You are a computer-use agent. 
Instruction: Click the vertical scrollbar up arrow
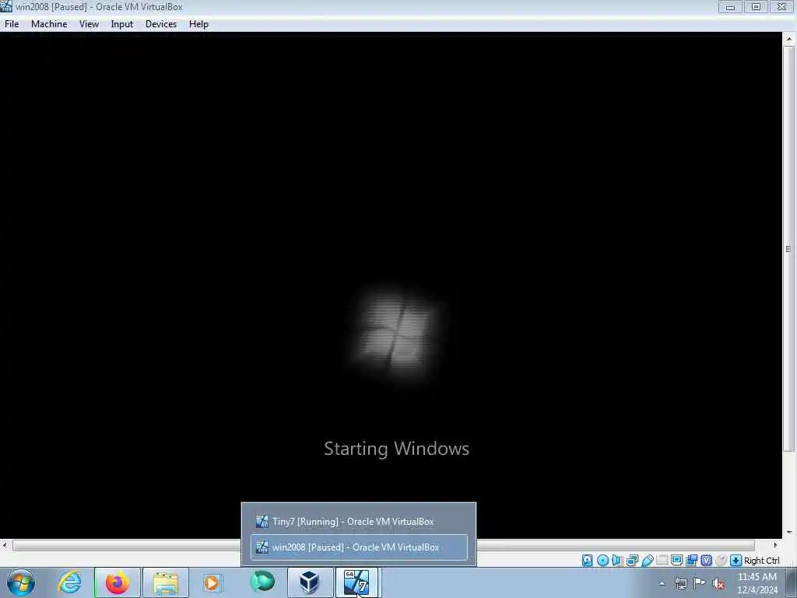789,39
